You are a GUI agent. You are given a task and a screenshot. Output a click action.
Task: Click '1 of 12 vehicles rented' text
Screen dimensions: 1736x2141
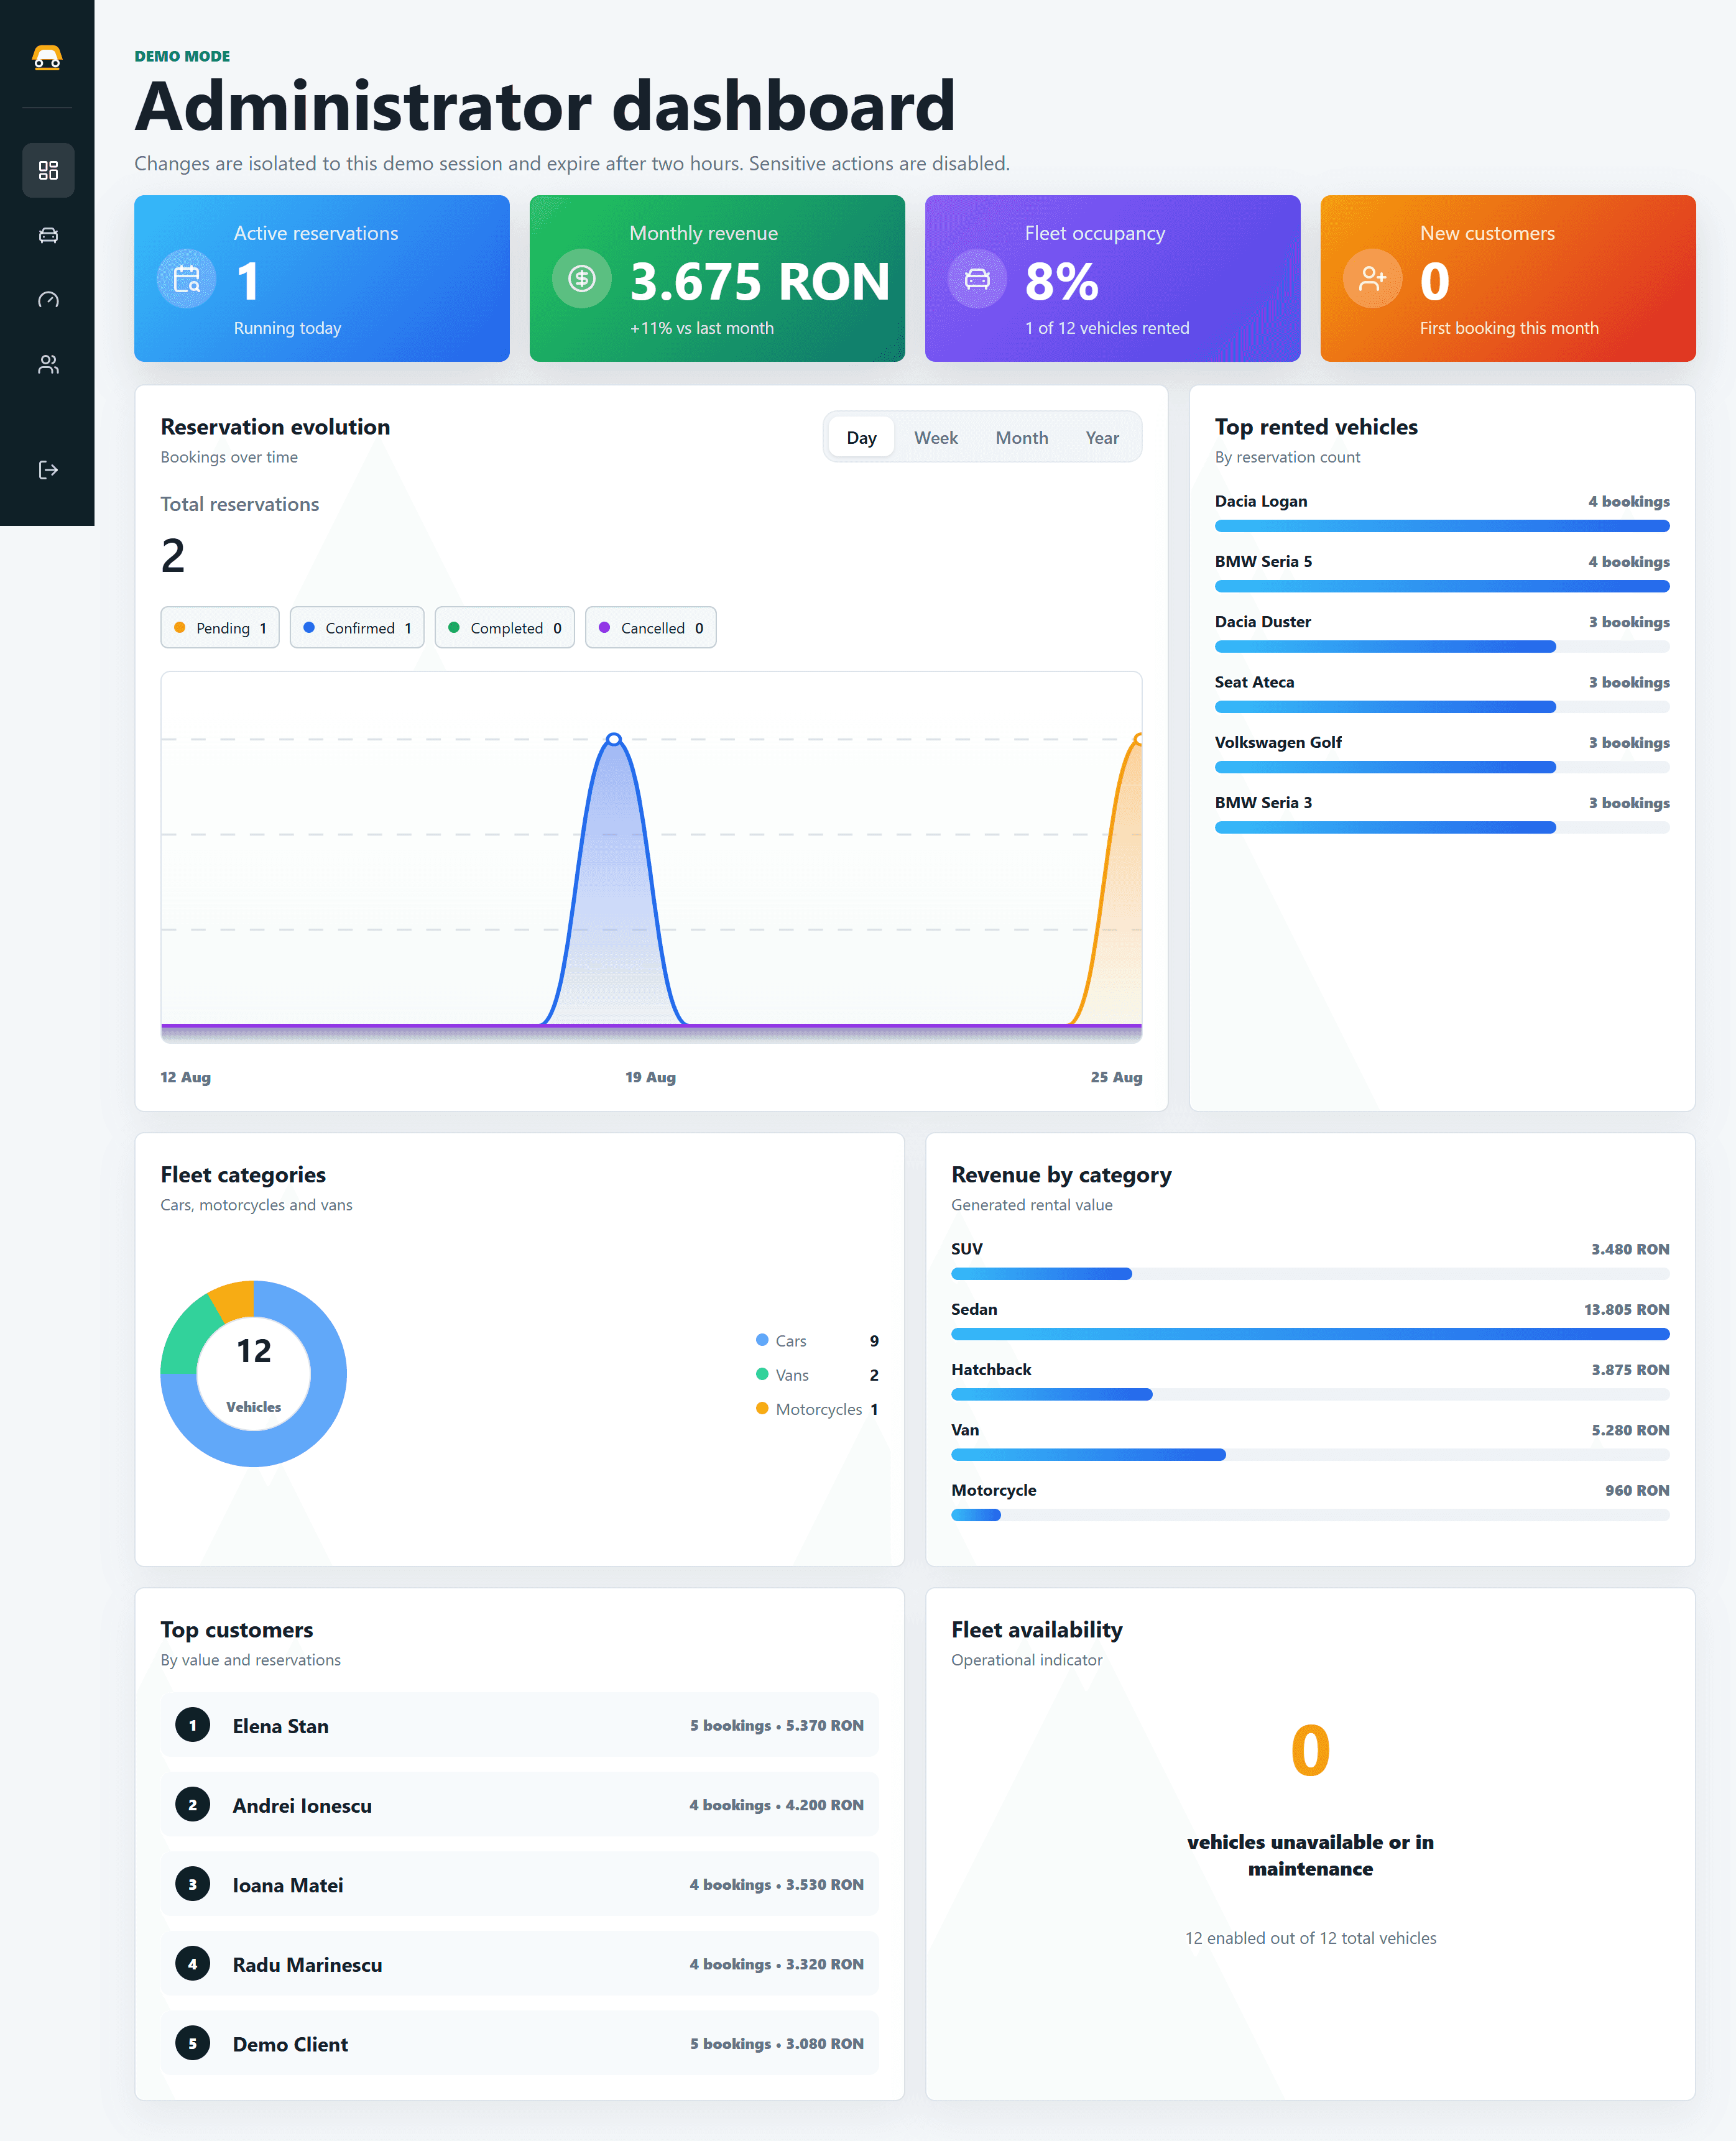pyautogui.click(x=1107, y=328)
